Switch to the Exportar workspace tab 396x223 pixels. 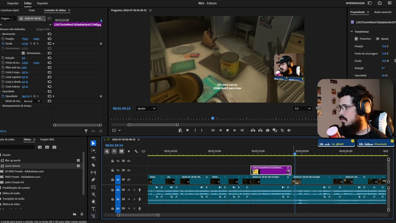coord(42,3)
